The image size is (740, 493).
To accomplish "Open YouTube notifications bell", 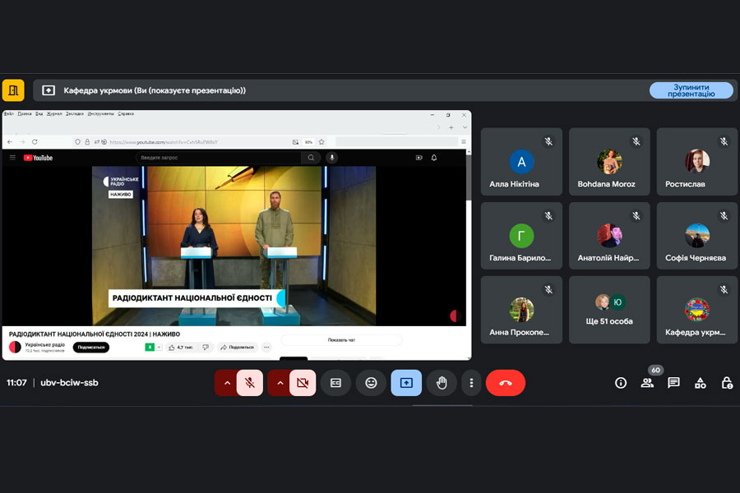I will pos(433,158).
